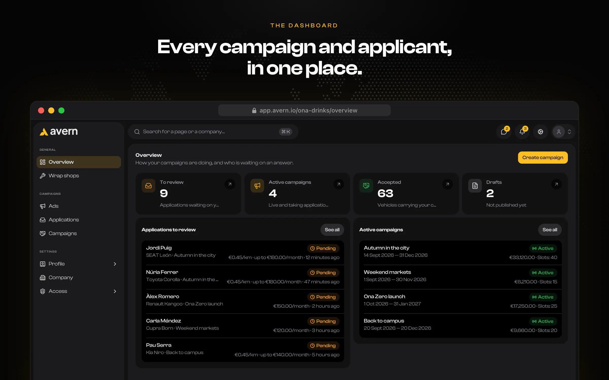Open Carla Méndez's application
The image size is (609, 380).
point(243,326)
